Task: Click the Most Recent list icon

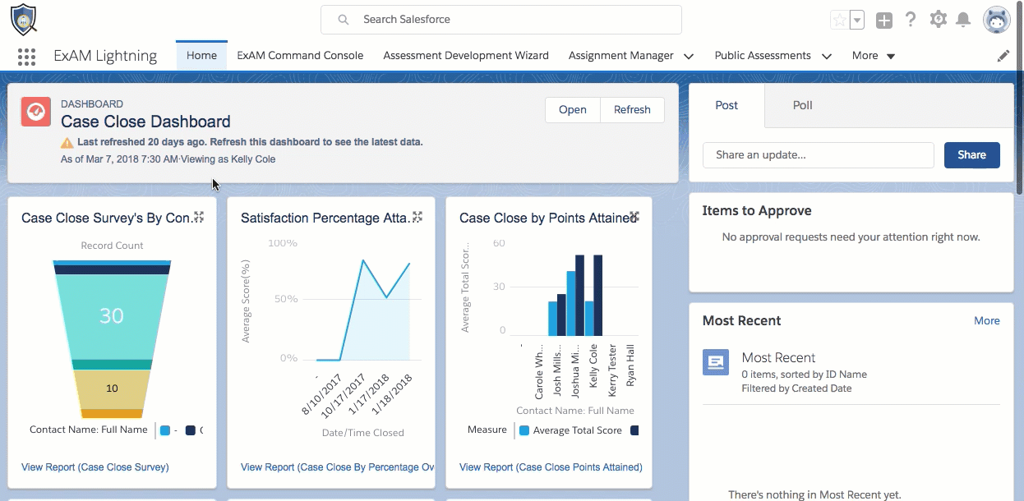Action: (716, 362)
